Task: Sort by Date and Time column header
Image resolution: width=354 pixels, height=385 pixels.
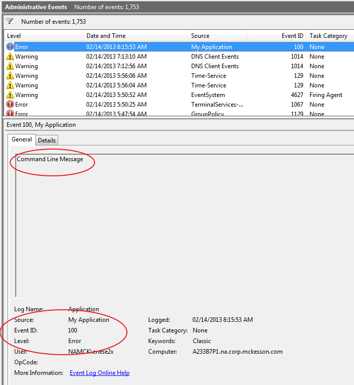Action: coord(136,36)
